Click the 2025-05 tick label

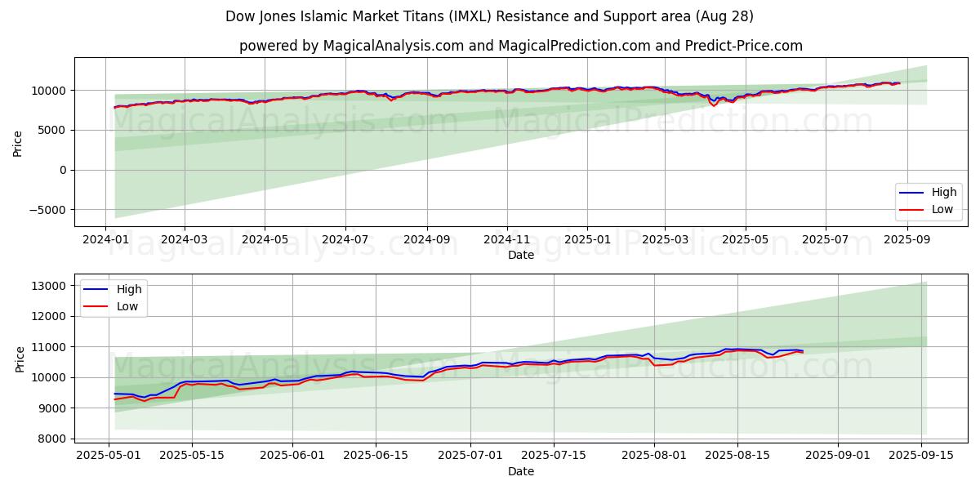click(x=745, y=239)
